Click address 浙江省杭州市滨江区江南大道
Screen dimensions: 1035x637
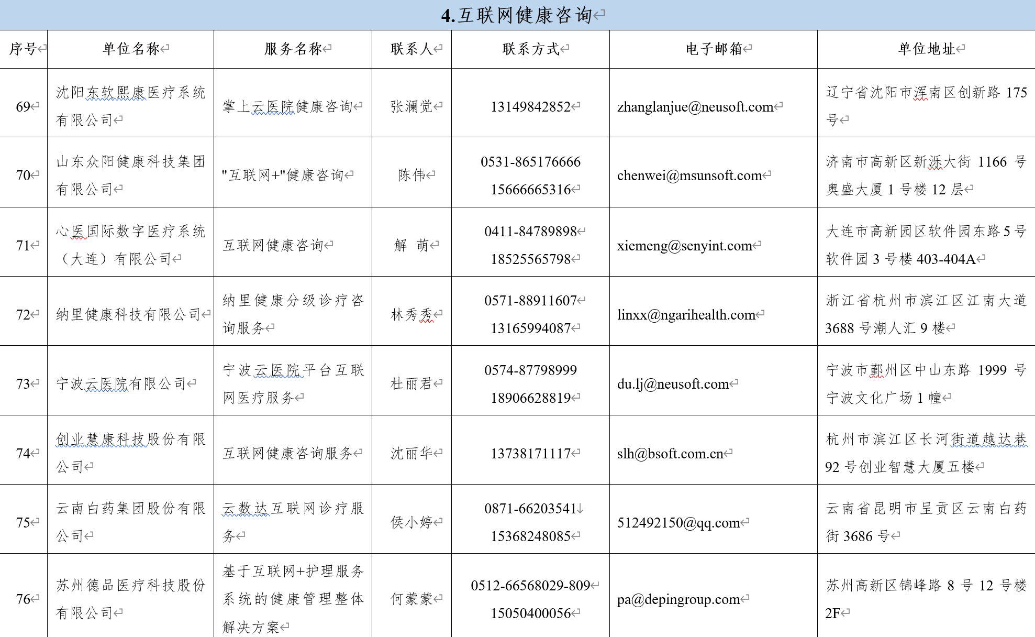926,300
